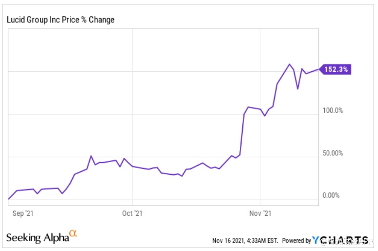The width and height of the screenshot is (378, 251).
Task: Click the chart title Lucid Group Inc
Action: [x=61, y=20]
